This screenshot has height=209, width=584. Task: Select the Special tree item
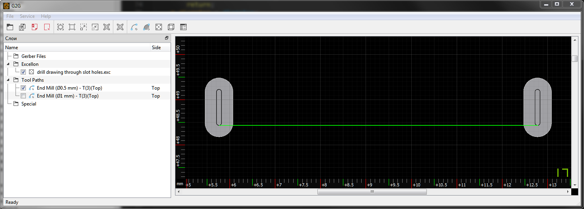point(29,104)
